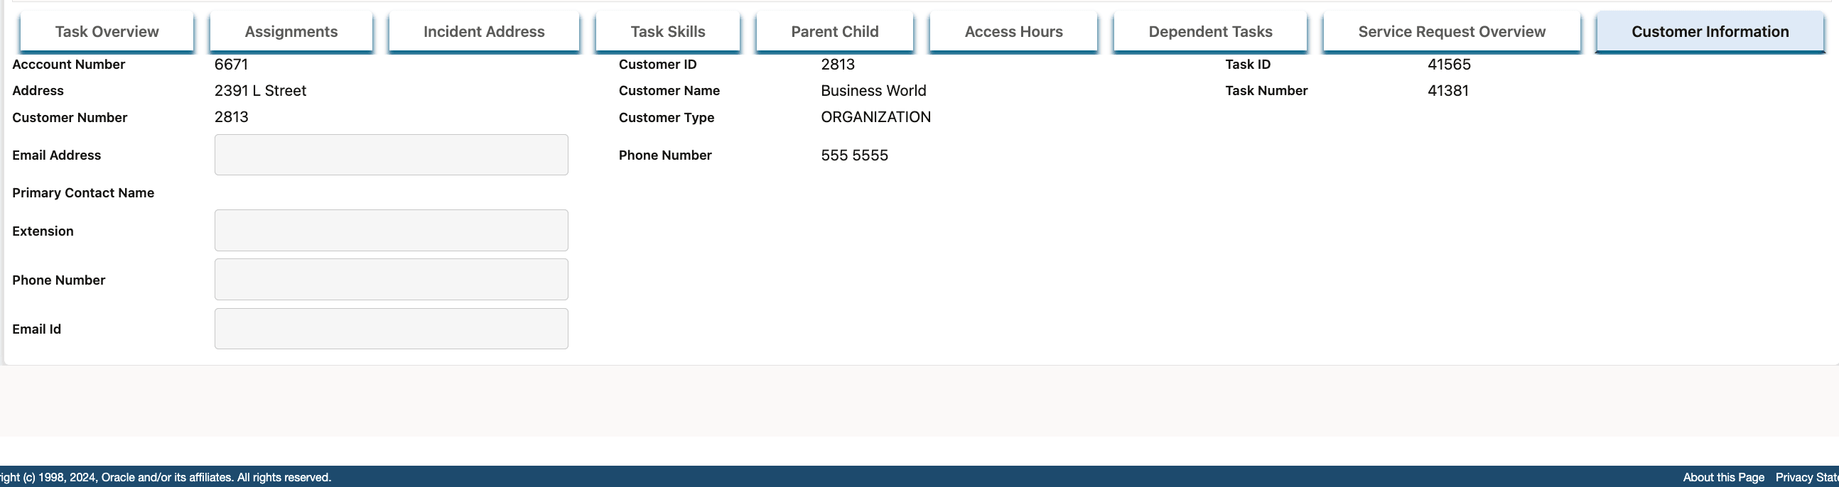The width and height of the screenshot is (1839, 487).
Task: Click the Task Number label
Action: pyautogui.click(x=1266, y=91)
